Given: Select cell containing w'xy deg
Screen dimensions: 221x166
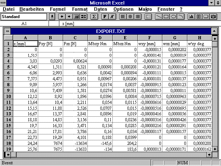Looking at the screenshot, I should pyautogui.click(x=199, y=43).
